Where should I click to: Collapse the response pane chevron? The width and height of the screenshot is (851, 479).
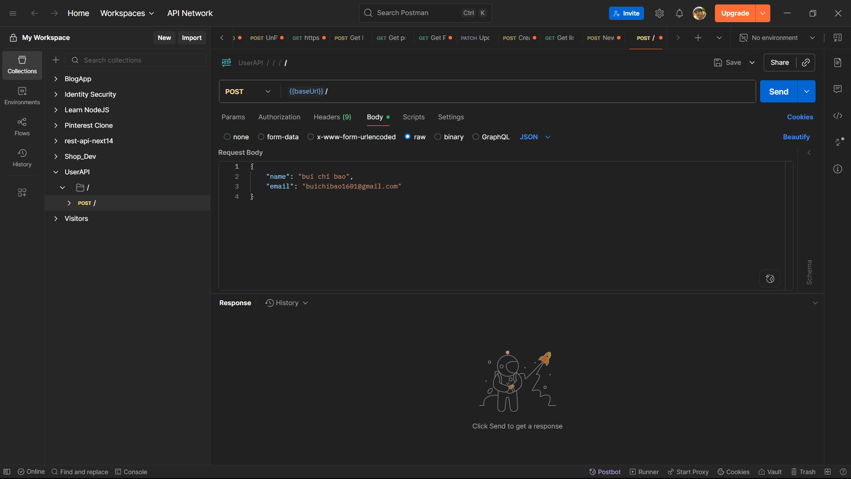point(816,303)
